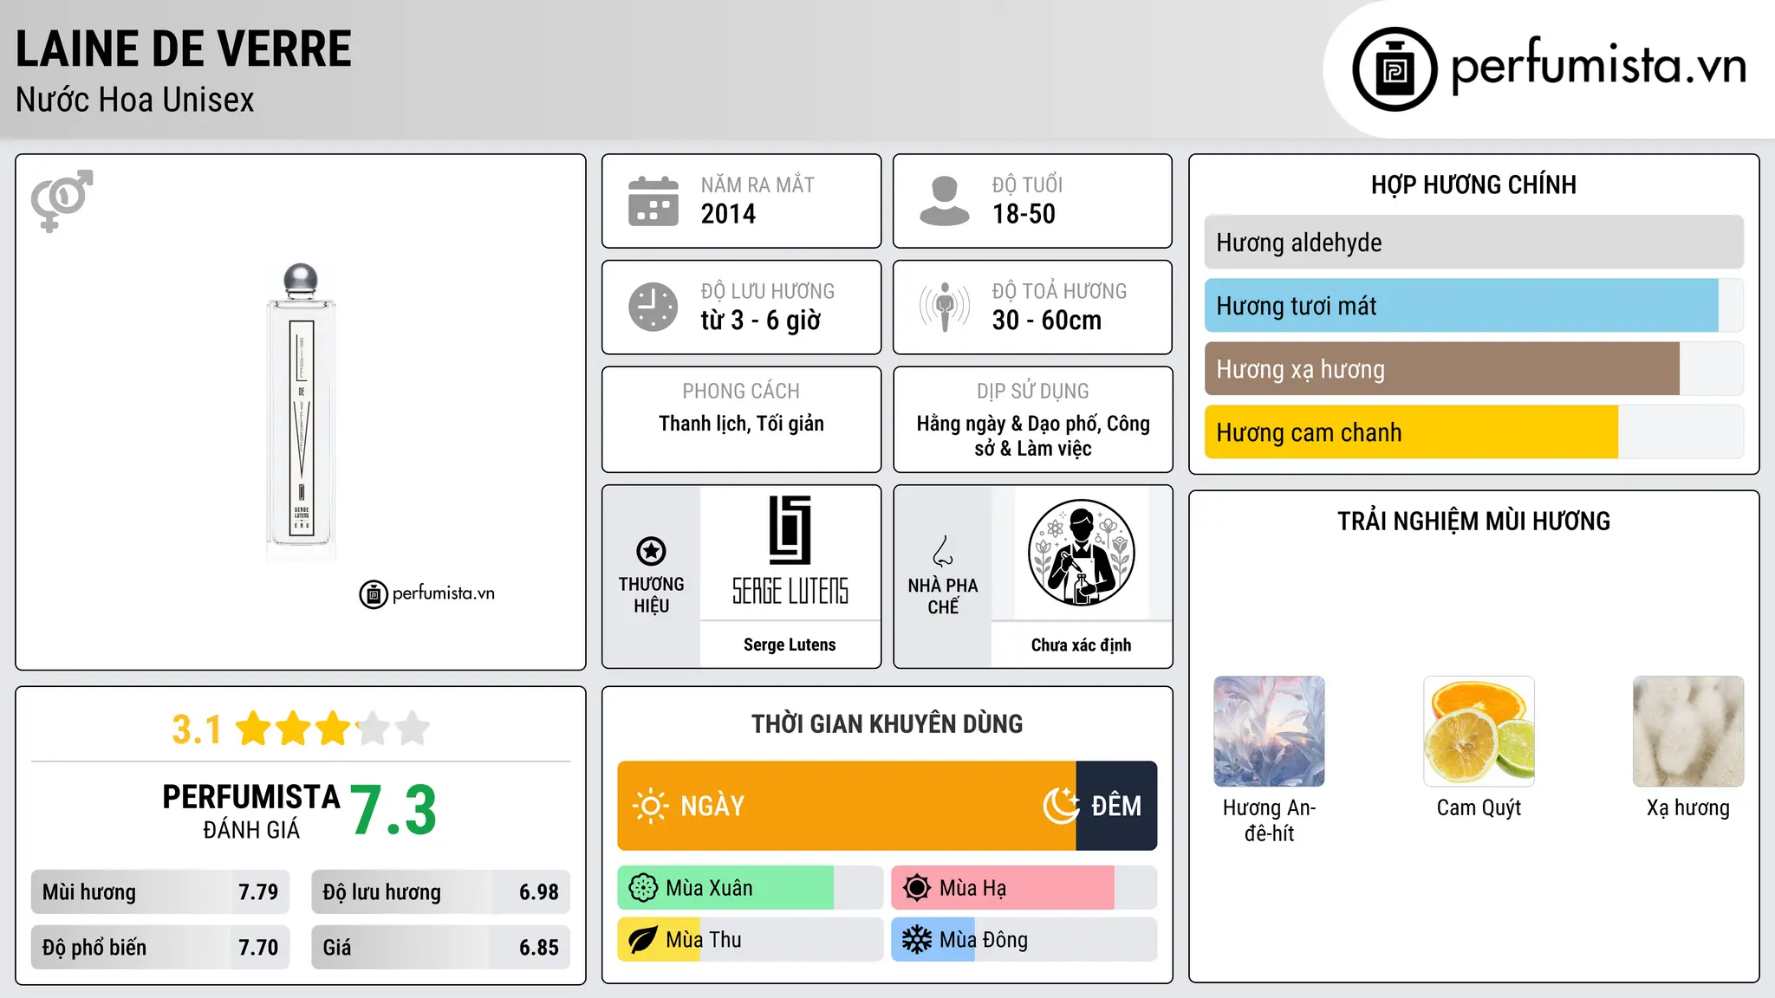This screenshot has height=998, width=1775.
Task: Click the calendar icon beside Năm ra mắt
Action: click(653, 201)
